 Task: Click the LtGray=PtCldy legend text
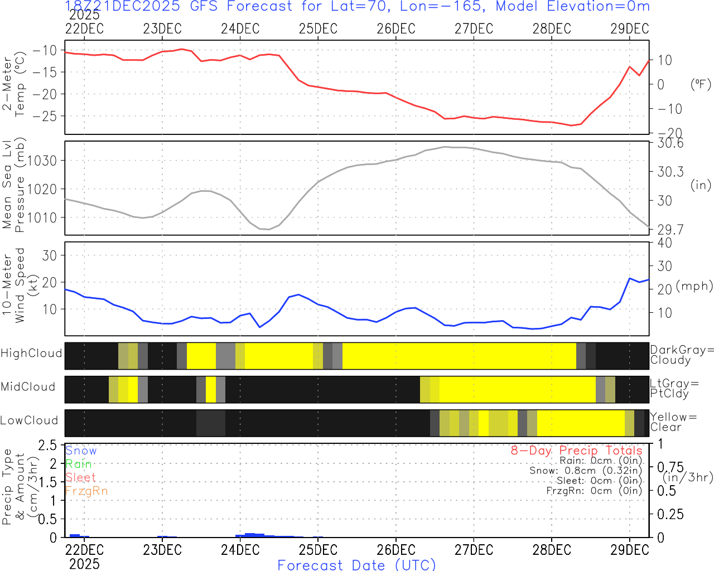click(x=674, y=389)
